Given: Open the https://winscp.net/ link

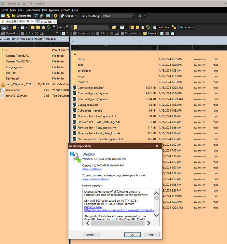Looking at the screenshot, I should (x=92, y=169).
